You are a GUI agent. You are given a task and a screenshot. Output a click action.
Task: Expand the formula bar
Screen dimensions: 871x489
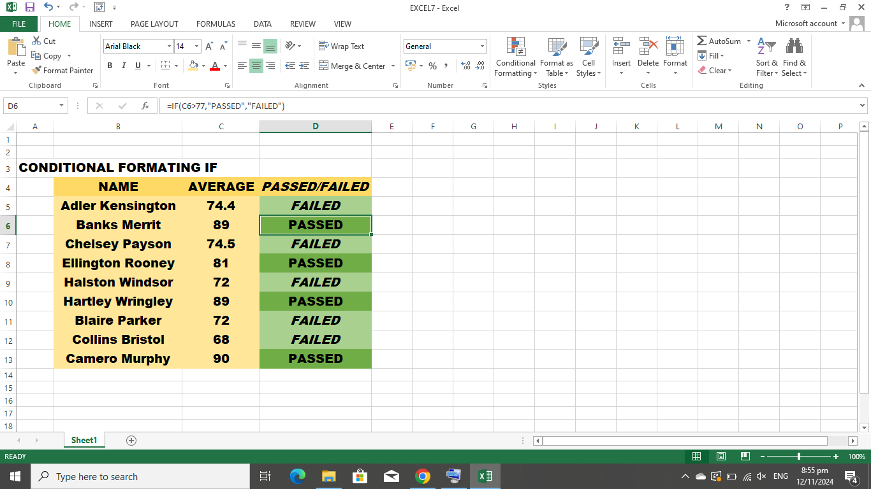[x=863, y=106]
